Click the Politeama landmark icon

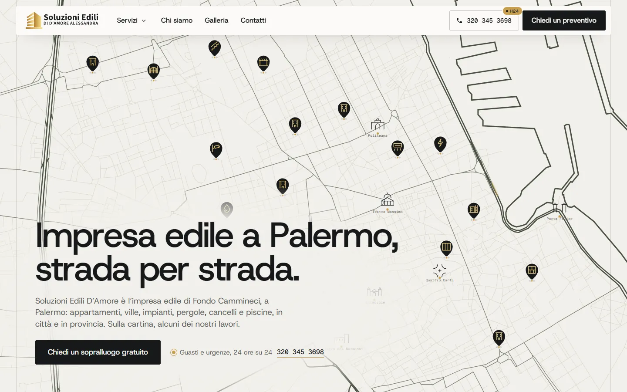(x=378, y=125)
